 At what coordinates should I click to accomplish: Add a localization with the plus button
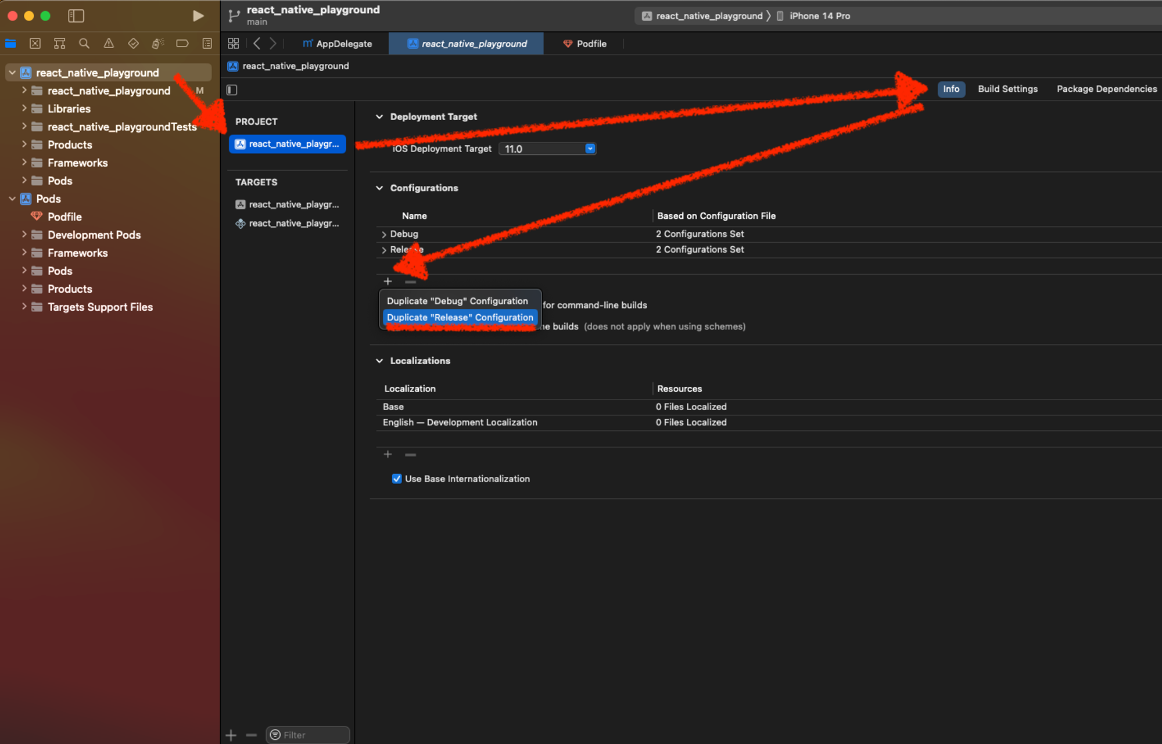tap(388, 454)
